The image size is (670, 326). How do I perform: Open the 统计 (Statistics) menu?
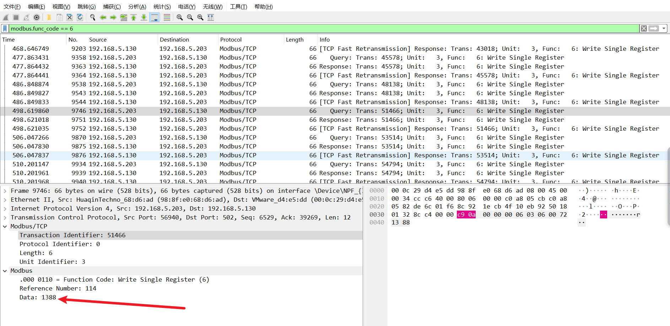click(162, 7)
